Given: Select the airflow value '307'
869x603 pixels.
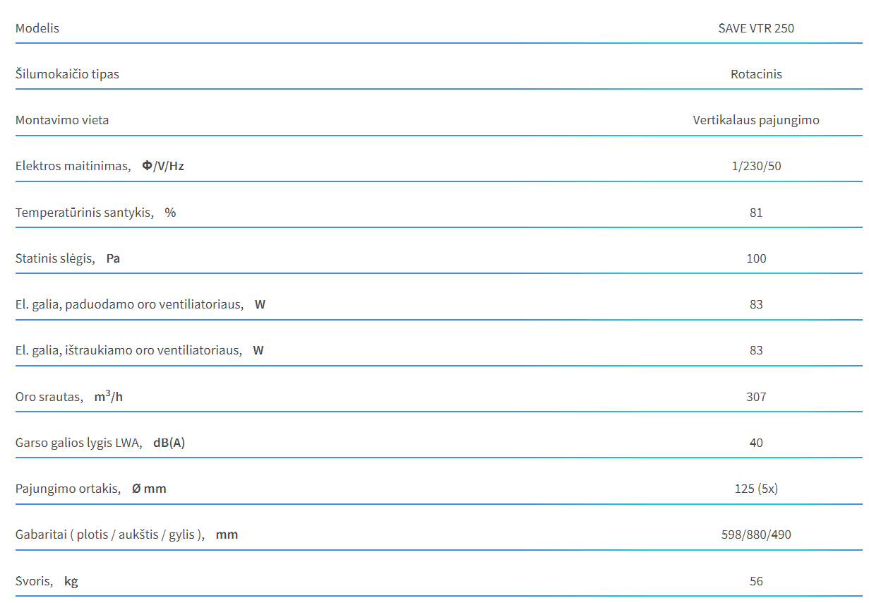Looking at the screenshot, I should pyautogui.click(x=756, y=397).
